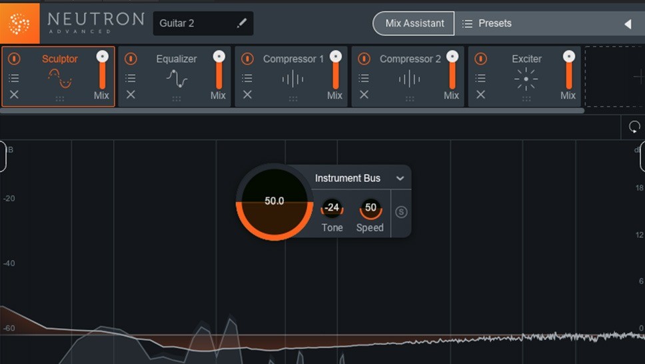Click the Compressor 2 Mix slider
The width and height of the screenshot is (645, 364).
coord(452,70)
